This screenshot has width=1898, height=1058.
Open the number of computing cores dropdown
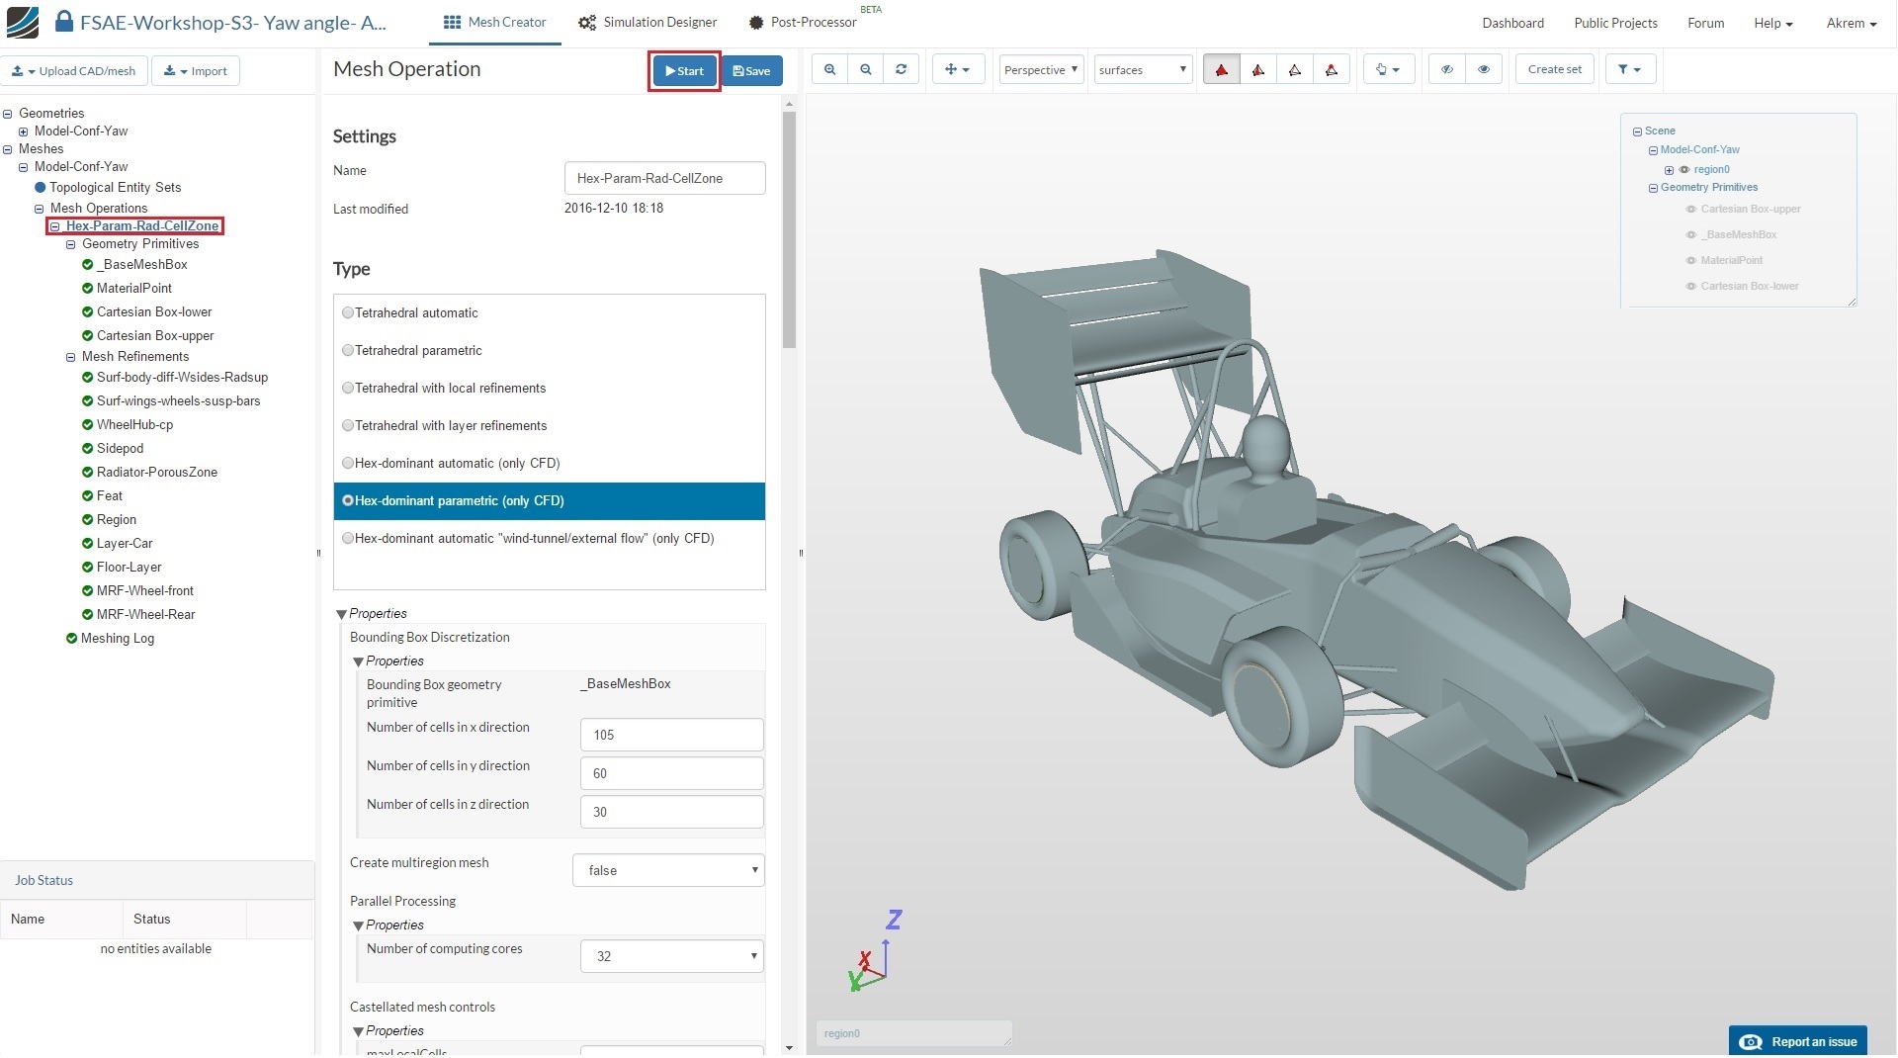[x=672, y=956]
